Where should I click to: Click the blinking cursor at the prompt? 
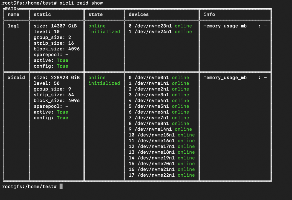click(61, 186)
